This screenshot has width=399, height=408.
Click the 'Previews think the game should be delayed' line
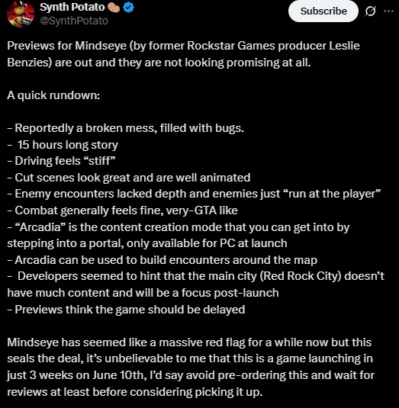pyautogui.click(x=126, y=310)
